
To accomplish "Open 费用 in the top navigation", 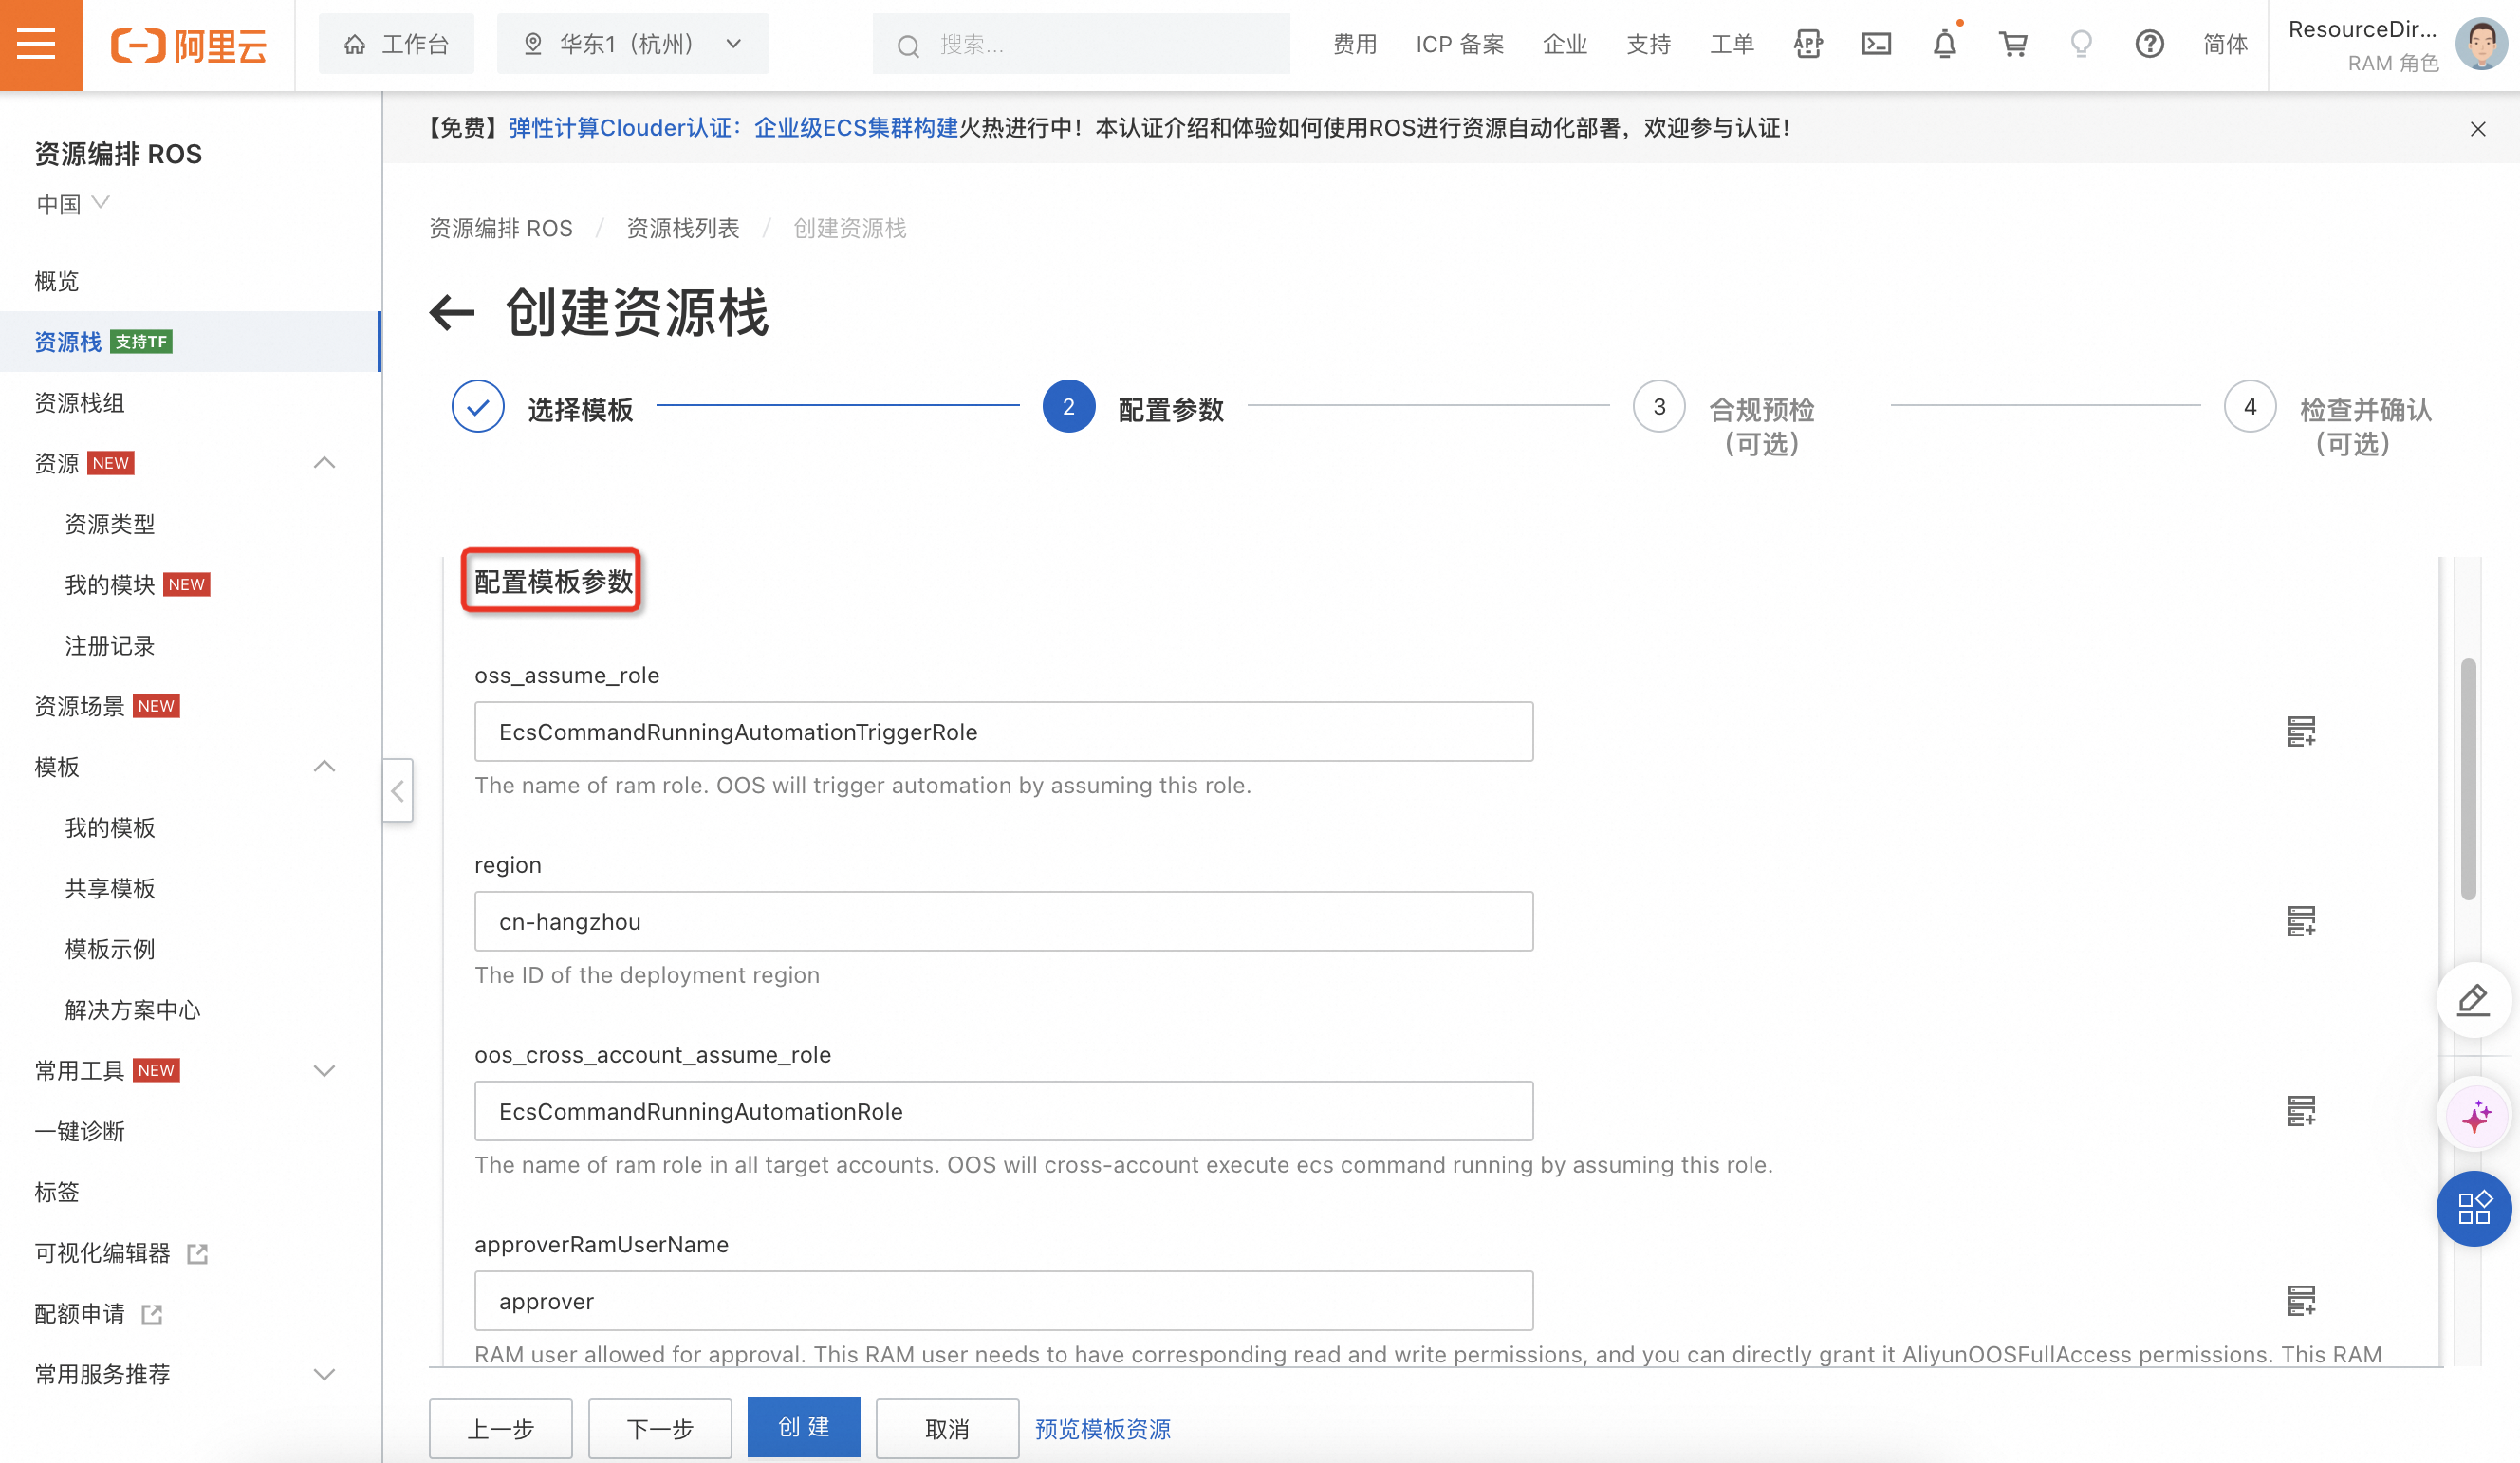I will (1354, 44).
